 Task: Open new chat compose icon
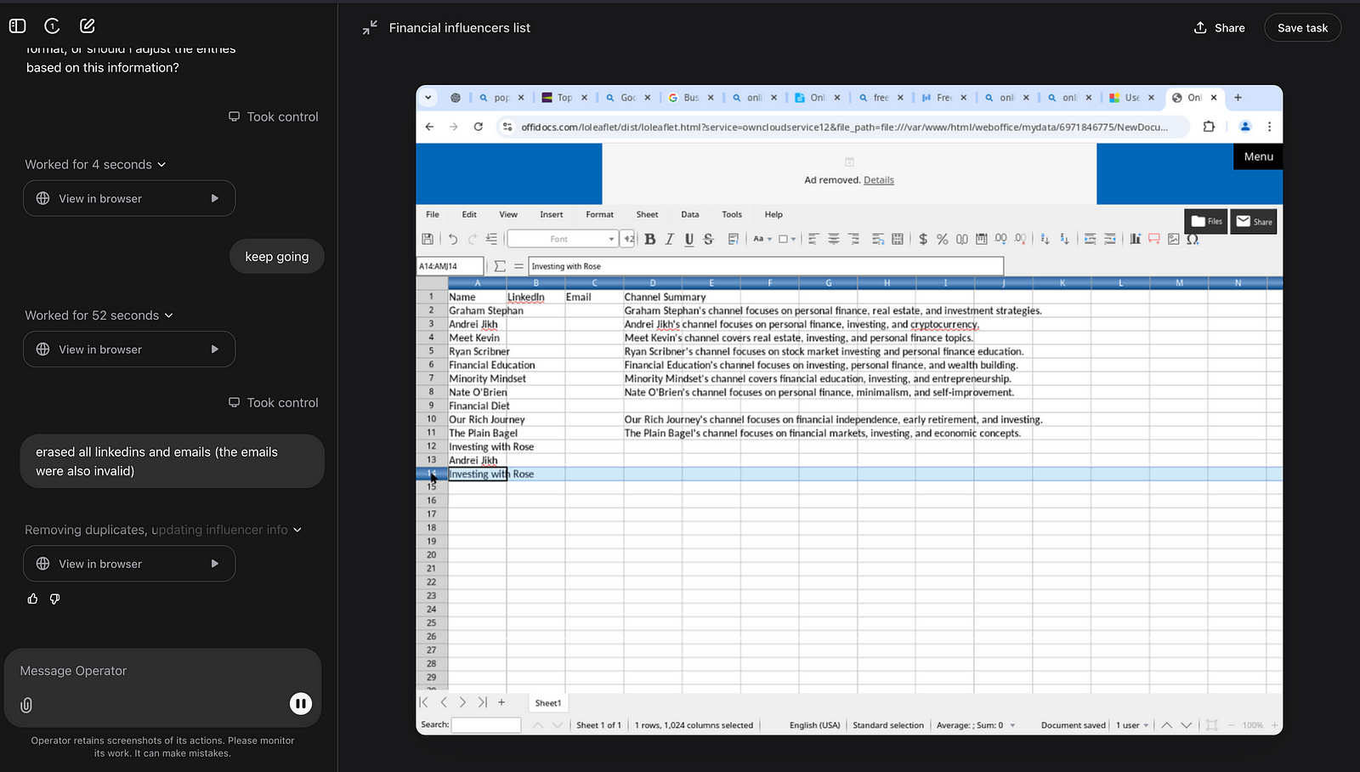tap(87, 26)
